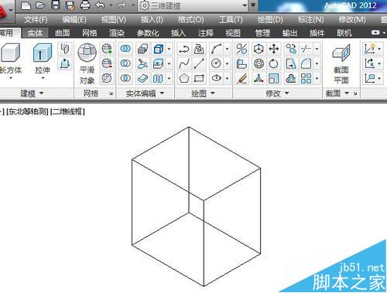Click the Save disk icon
Viewport: 387px width, 293px height.
(x=56, y=5)
